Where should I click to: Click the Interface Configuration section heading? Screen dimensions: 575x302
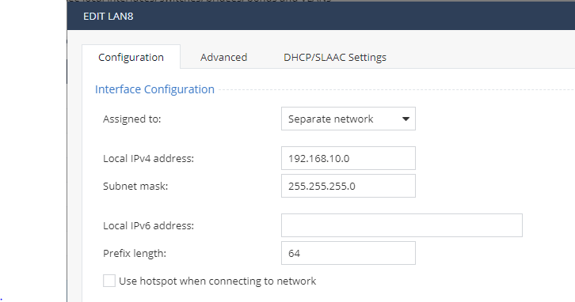pos(154,89)
